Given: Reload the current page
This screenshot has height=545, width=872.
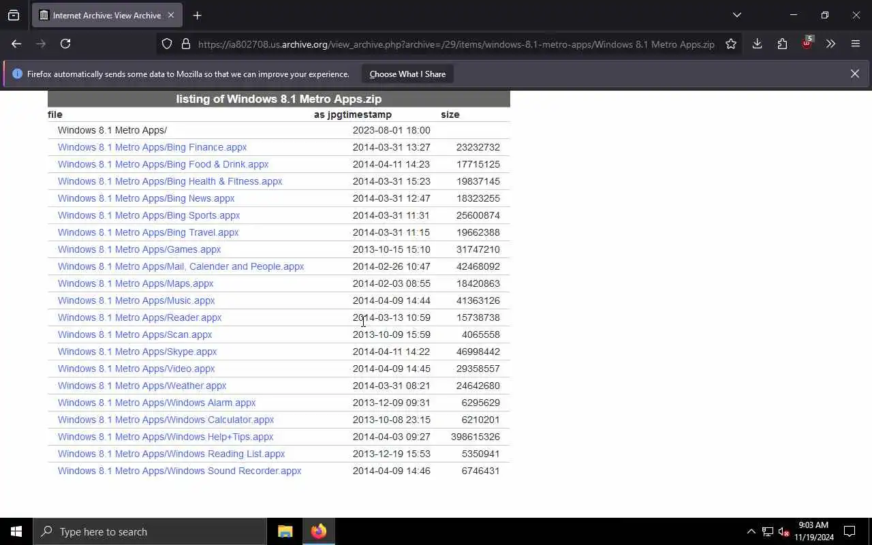Looking at the screenshot, I should pos(65,44).
